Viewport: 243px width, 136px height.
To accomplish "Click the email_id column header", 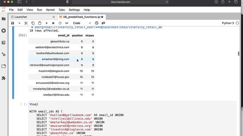I will [x=63, y=36].
